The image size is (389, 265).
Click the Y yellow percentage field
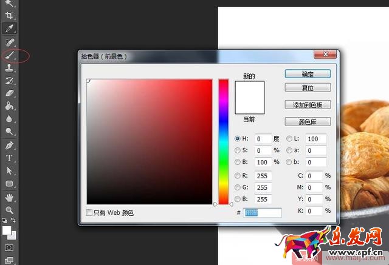click(314, 199)
